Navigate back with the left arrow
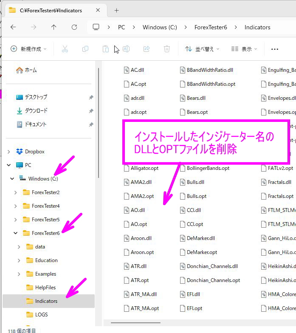 [13, 27]
